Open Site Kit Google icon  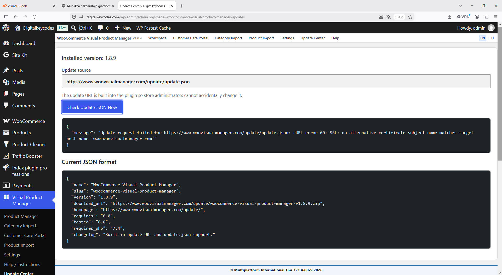(6, 55)
